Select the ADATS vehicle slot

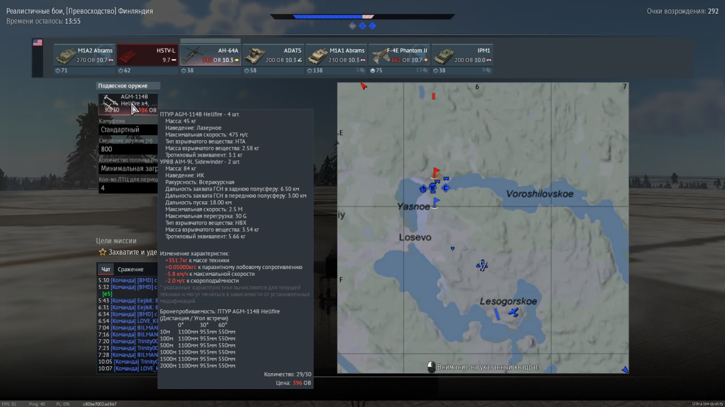click(x=273, y=55)
